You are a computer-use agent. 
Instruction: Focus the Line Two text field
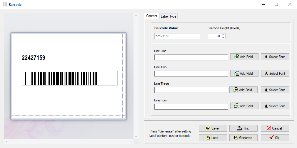(191, 74)
